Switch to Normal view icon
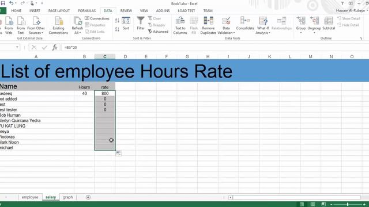 [x=302, y=204]
